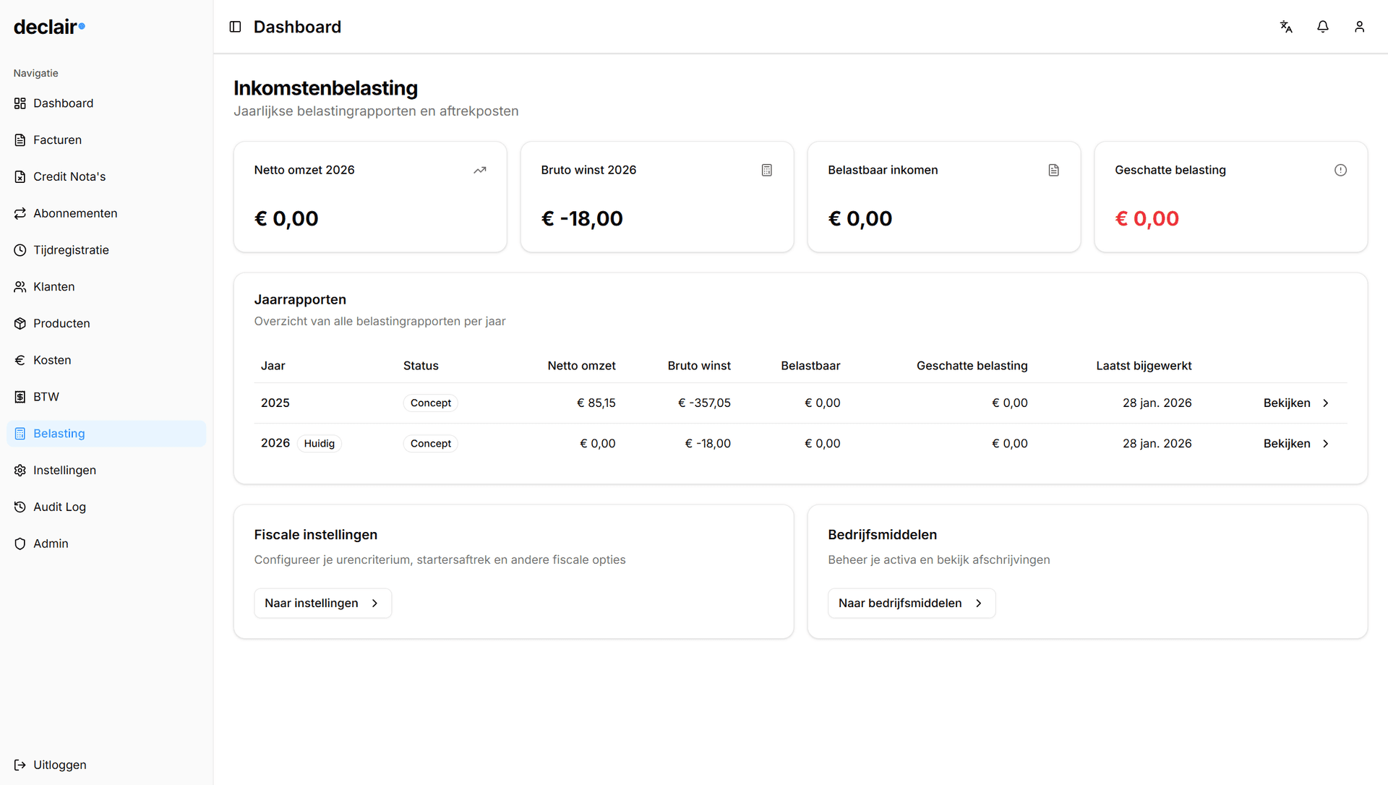
Task: Click Bekijken for the 2025 report
Action: tap(1296, 403)
